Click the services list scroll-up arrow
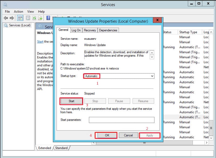 point(211,32)
